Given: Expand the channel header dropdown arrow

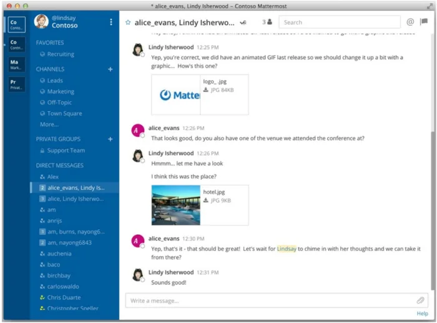Looking at the screenshot, I should coord(243,22).
